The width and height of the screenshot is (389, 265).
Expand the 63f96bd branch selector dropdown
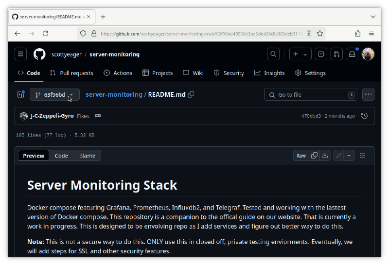tap(54, 95)
